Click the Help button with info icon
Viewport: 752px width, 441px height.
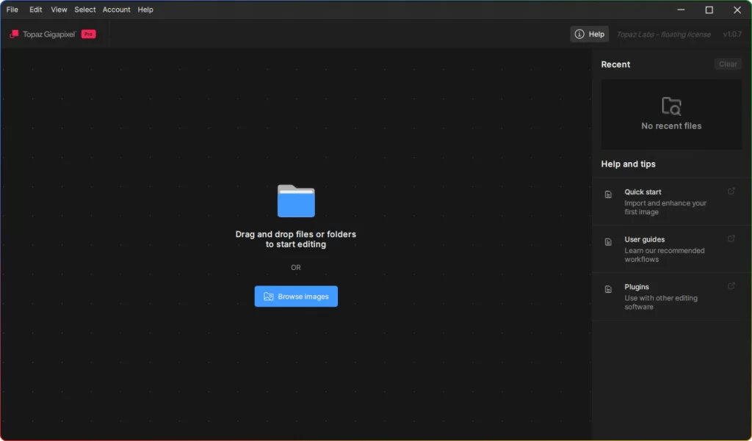589,34
